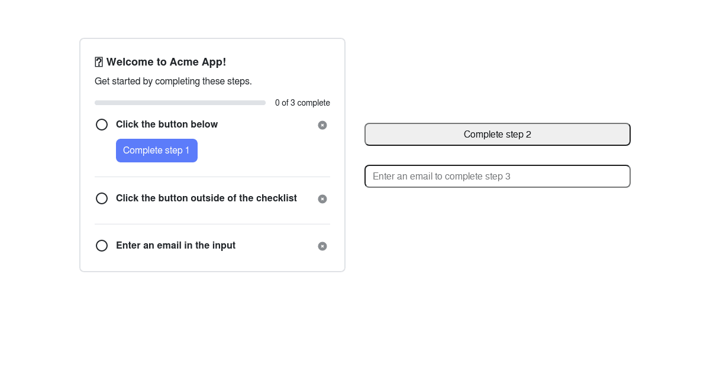
Task: Dismiss the "Enter an email in the input" step
Action: click(x=322, y=246)
